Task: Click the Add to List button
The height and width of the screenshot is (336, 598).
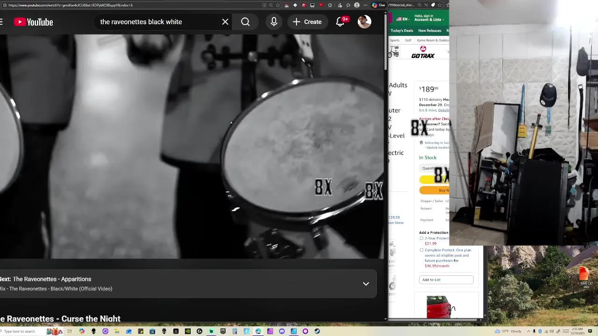Action: click(446, 280)
